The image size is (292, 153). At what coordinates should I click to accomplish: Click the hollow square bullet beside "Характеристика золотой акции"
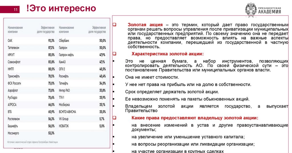(114, 54)
